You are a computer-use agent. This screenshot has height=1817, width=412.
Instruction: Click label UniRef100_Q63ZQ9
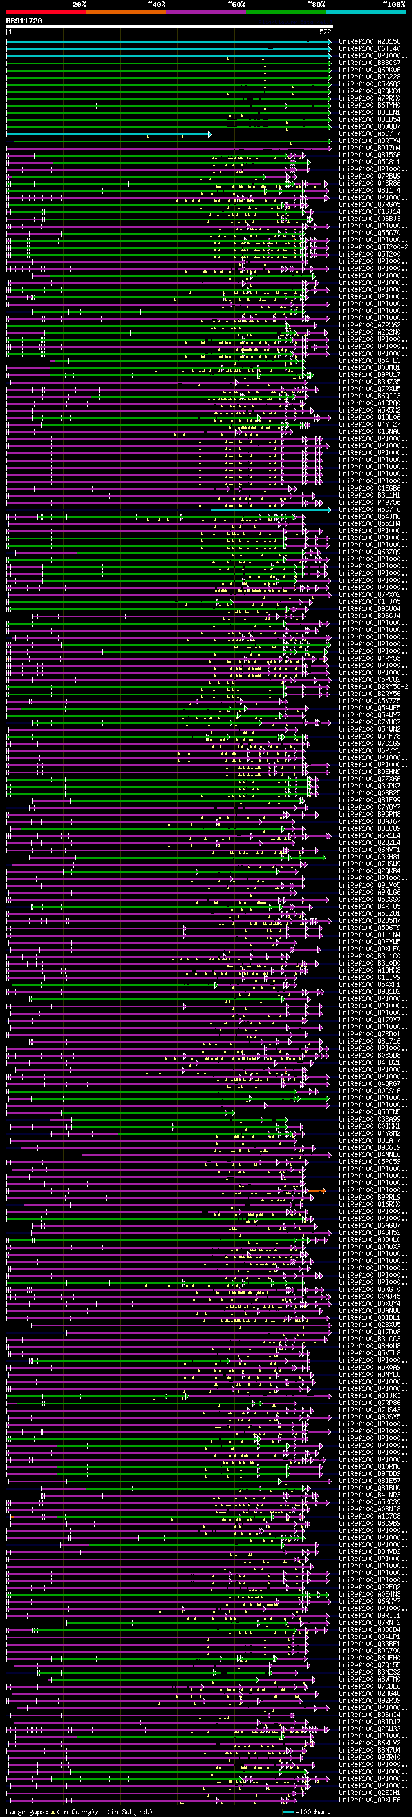(x=370, y=552)
